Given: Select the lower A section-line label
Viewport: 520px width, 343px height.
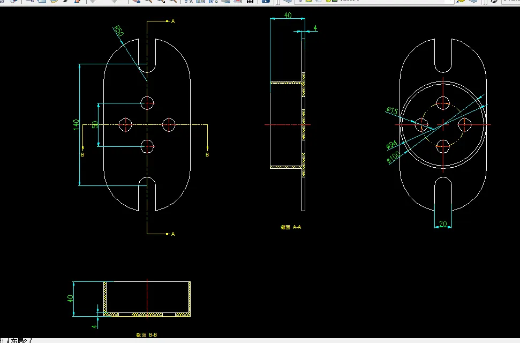Looking at the screenshot, I should 173,234.
